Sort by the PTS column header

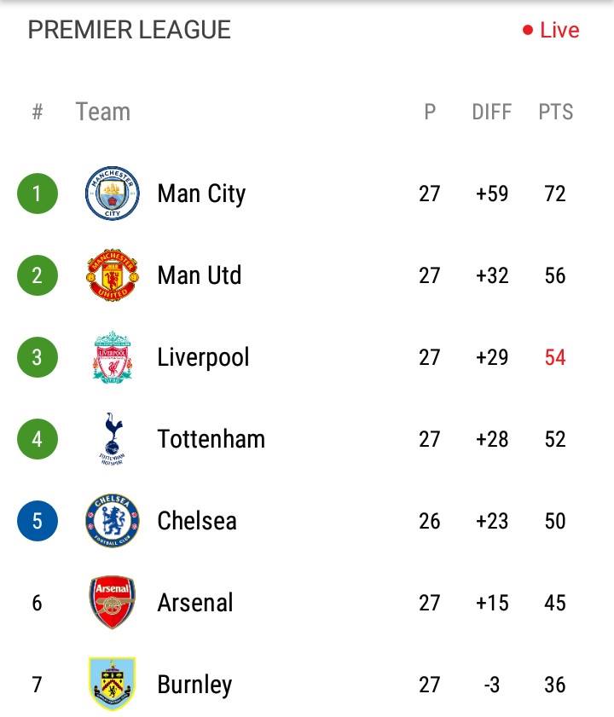tap(555, 112)
